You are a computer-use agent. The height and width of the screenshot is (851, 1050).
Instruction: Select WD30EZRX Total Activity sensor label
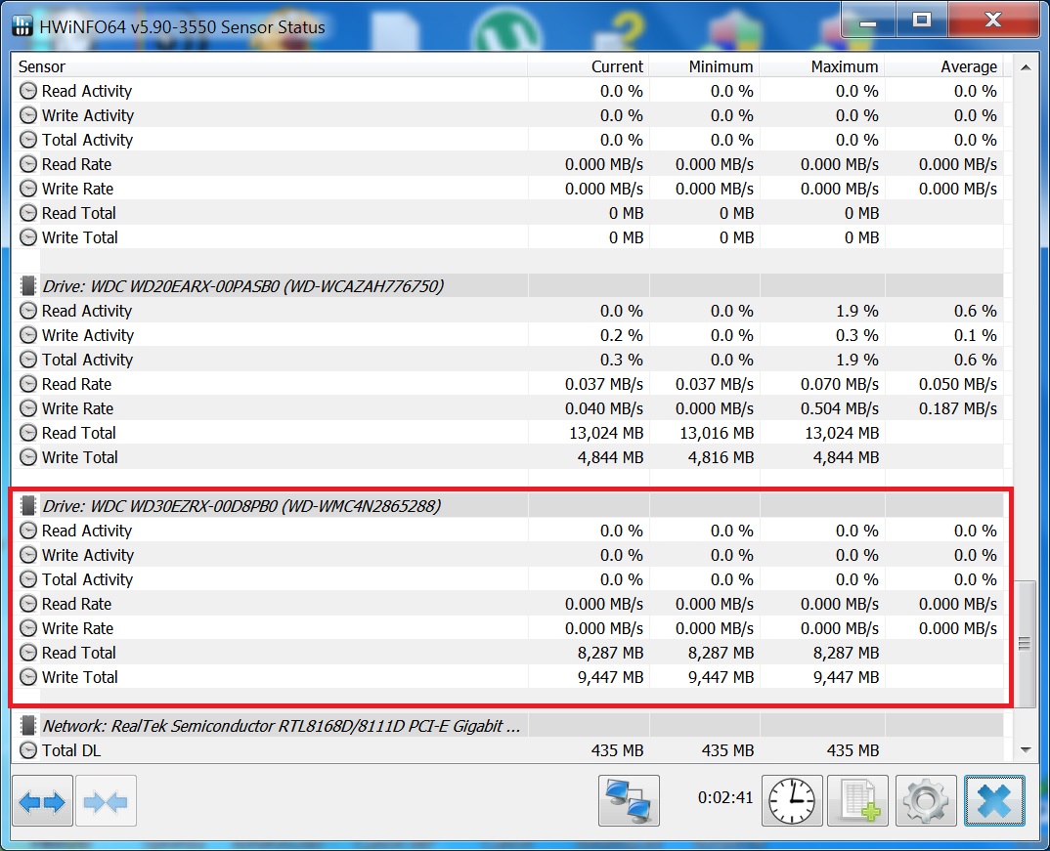click(x=87, y=580)
